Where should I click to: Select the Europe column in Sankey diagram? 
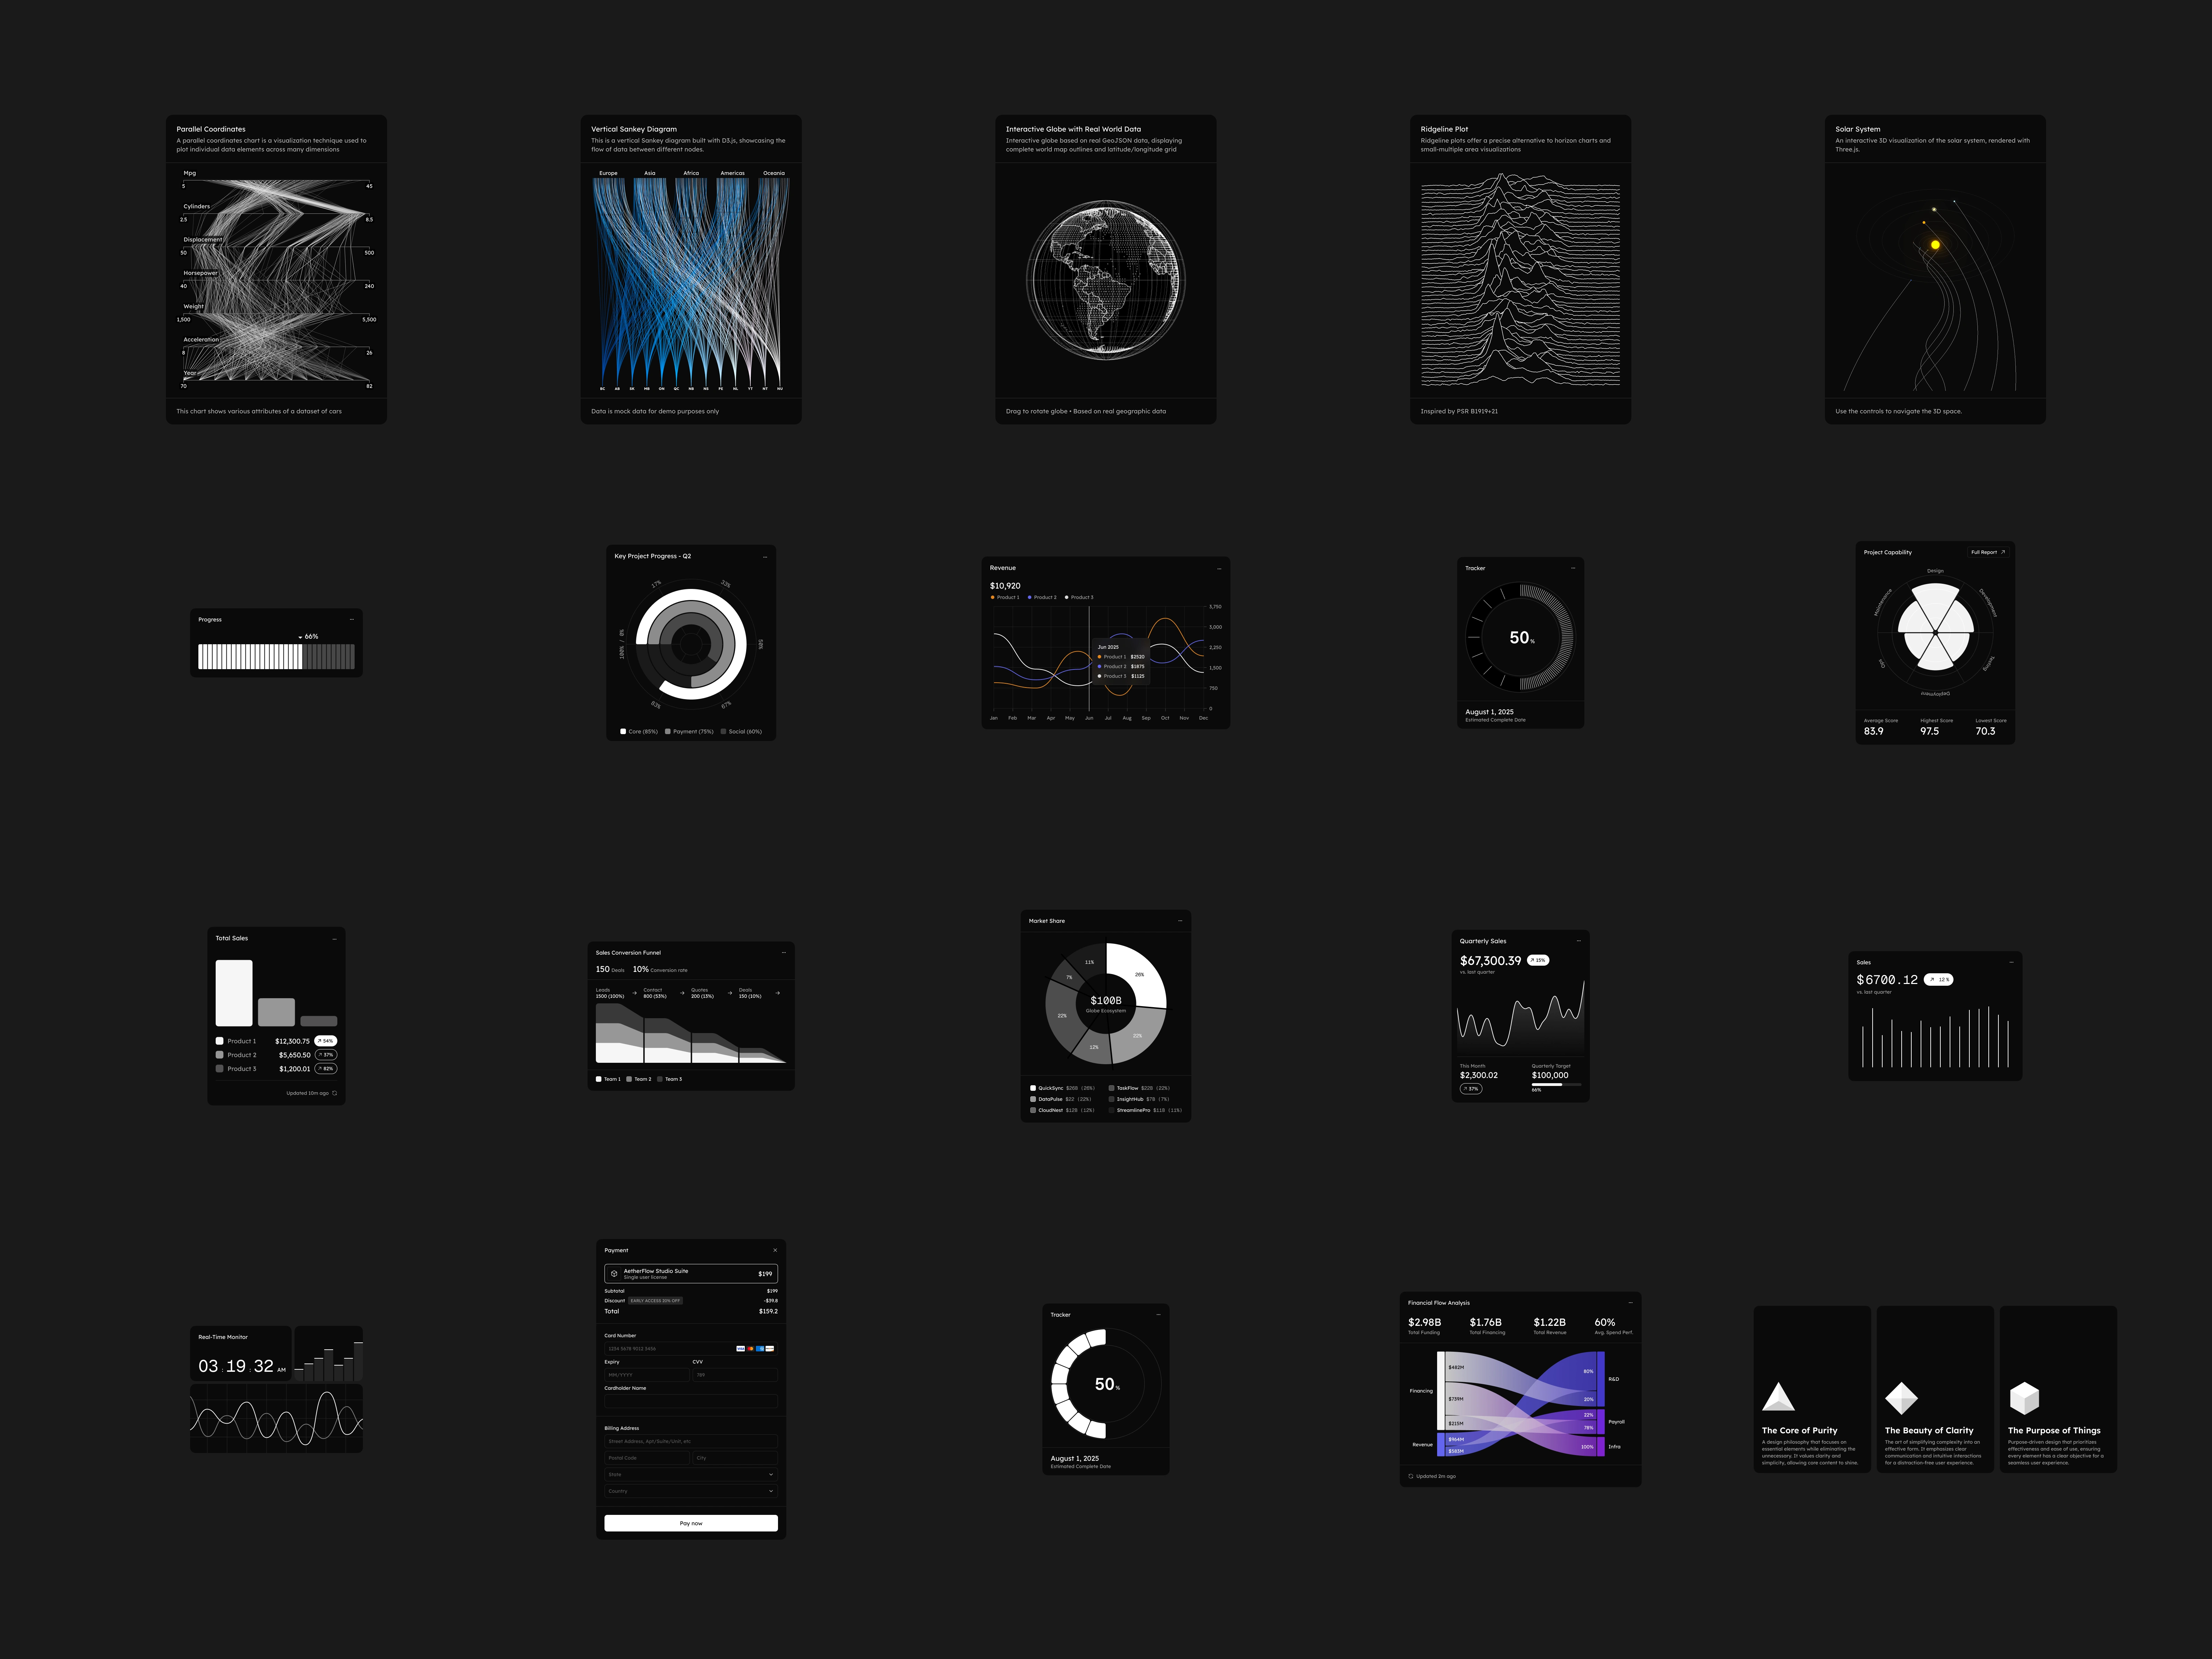[x=608, y=173]
